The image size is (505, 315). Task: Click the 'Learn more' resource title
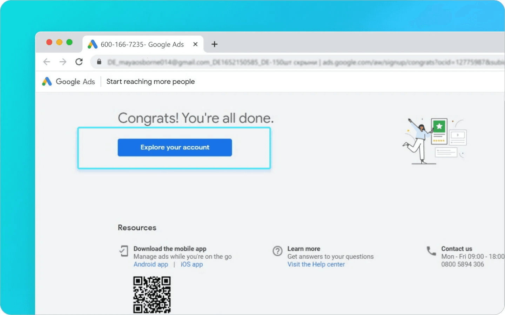304,248
